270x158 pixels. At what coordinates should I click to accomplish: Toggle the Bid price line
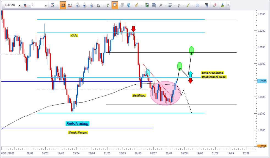(x=63, y=5)
